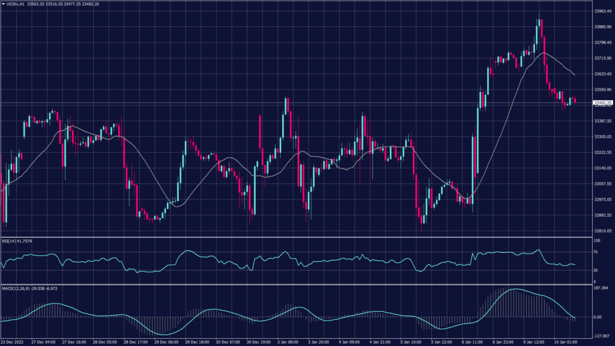Click the 33550.90 price axis label
The height and width of the screenshot is (346, 615).
(602, 90)
